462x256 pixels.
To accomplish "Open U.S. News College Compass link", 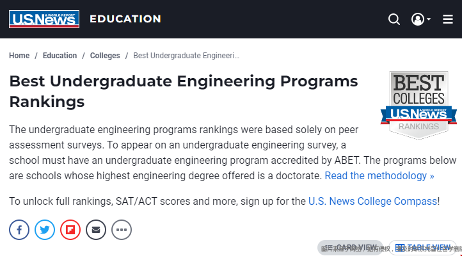I will pyautogui.click(x=372, y=201).
